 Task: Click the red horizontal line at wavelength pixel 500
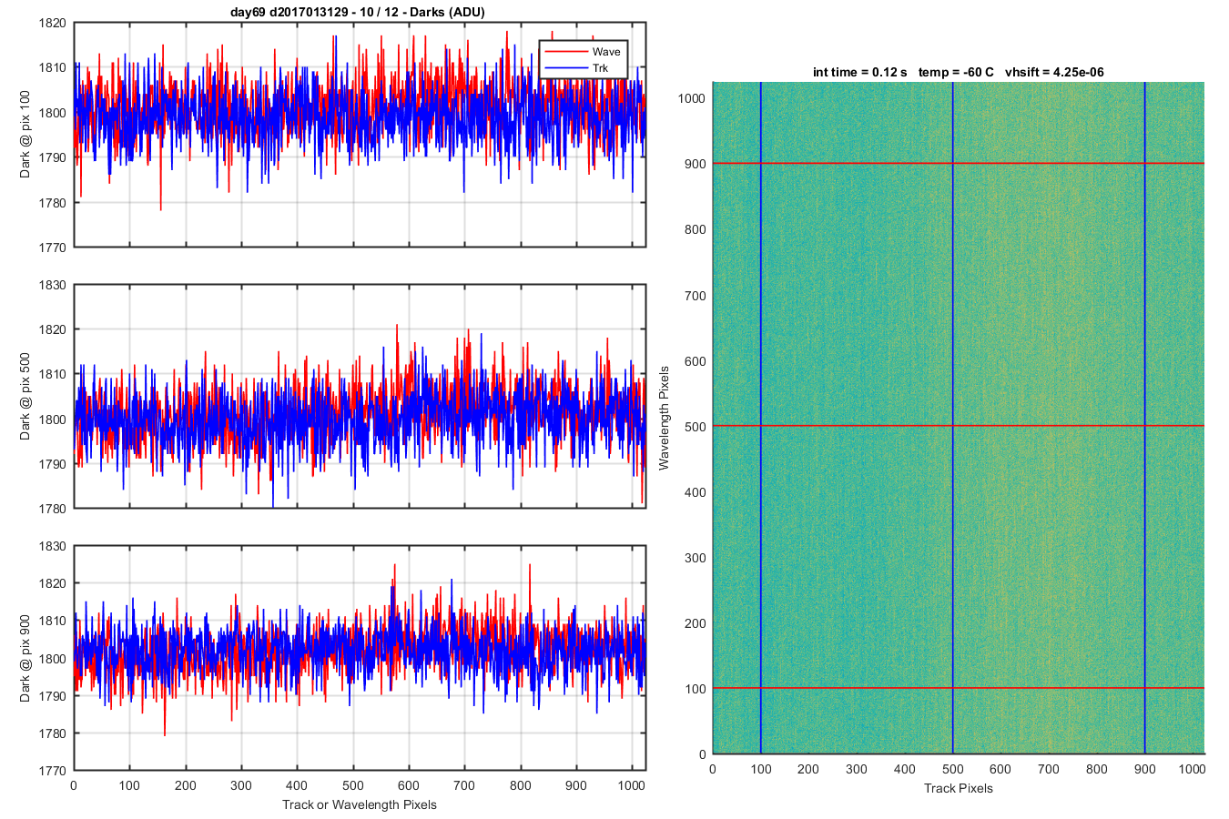coord(959,426)
